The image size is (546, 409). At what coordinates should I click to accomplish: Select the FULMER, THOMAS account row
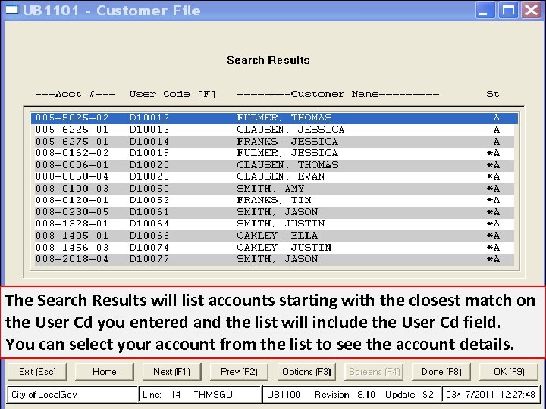click(275, 118)
